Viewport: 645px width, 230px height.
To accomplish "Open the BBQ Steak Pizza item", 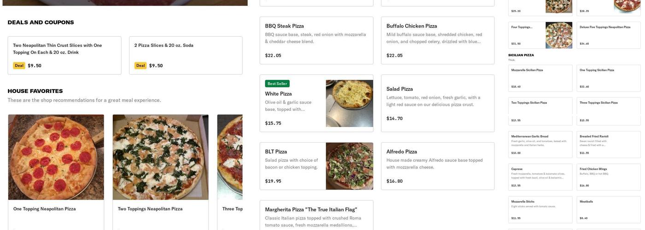I will click(x=316, y=40).
